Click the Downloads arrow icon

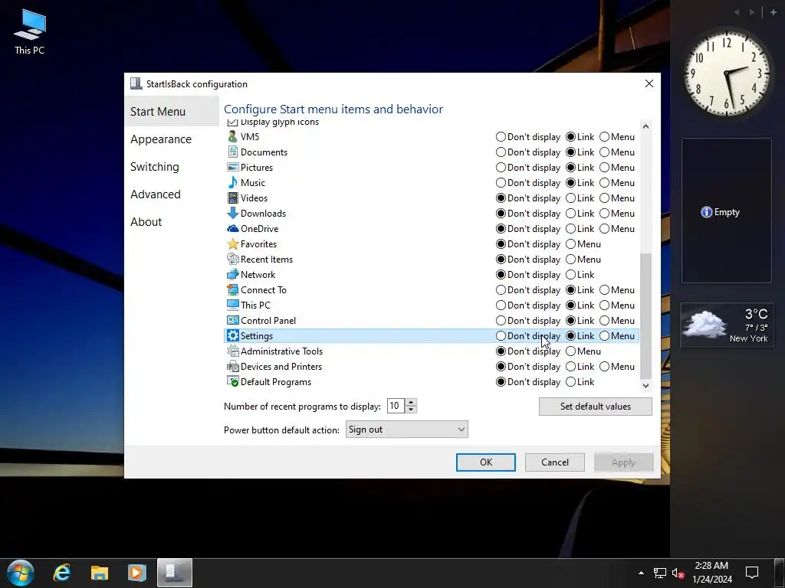coord(232,213)
